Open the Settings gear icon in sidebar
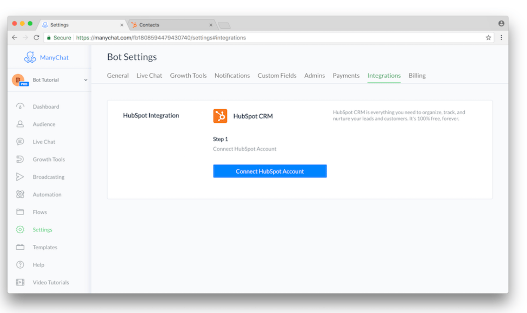The image size is (527, 313). click(x=20, y=229)
